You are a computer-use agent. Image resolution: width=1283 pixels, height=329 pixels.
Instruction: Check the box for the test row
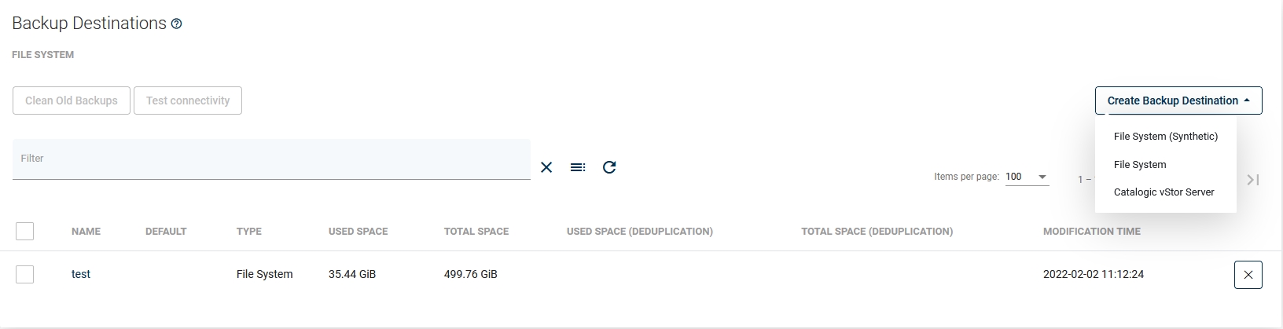click(x=25, y=274)
